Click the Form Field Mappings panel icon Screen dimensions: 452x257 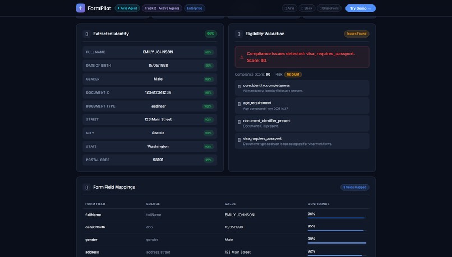(x=86, y=188)
